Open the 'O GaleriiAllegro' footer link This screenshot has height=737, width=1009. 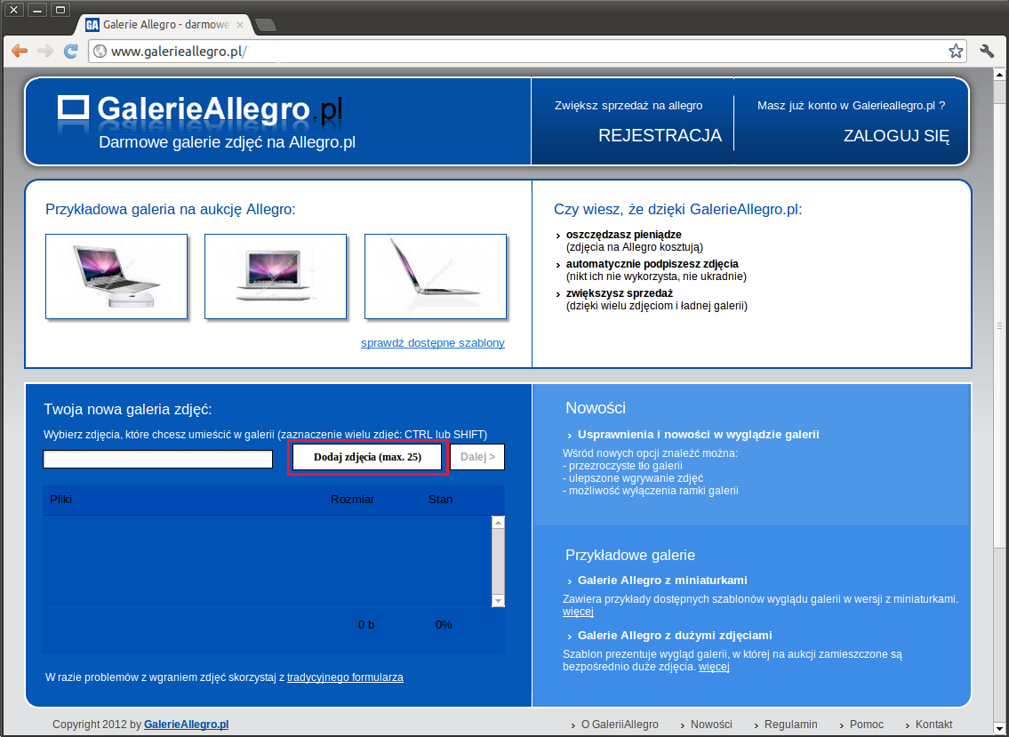point(620,725)
